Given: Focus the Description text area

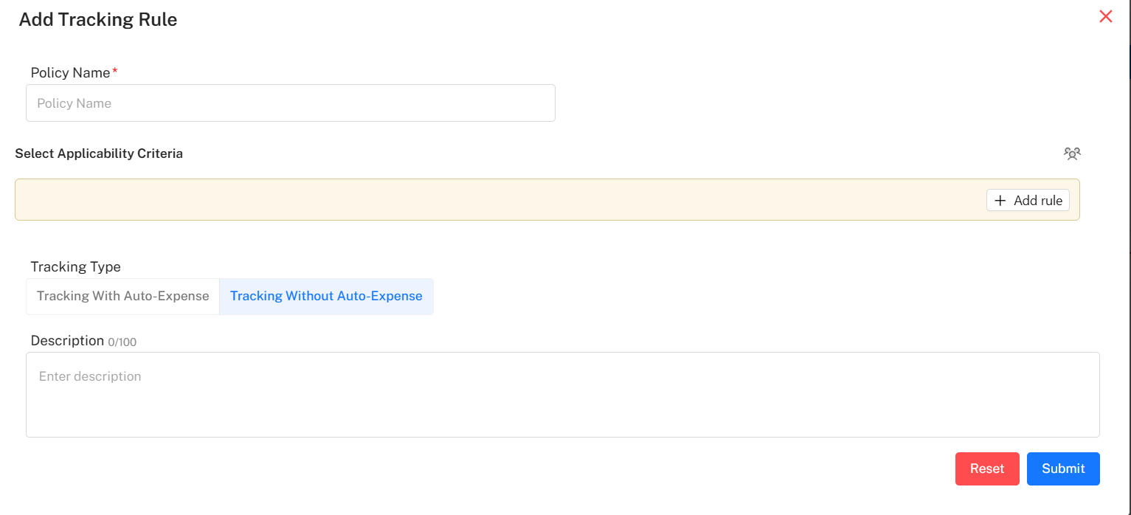Looking at the screenshot, I should pyautogui.click(x=562, y=395).
